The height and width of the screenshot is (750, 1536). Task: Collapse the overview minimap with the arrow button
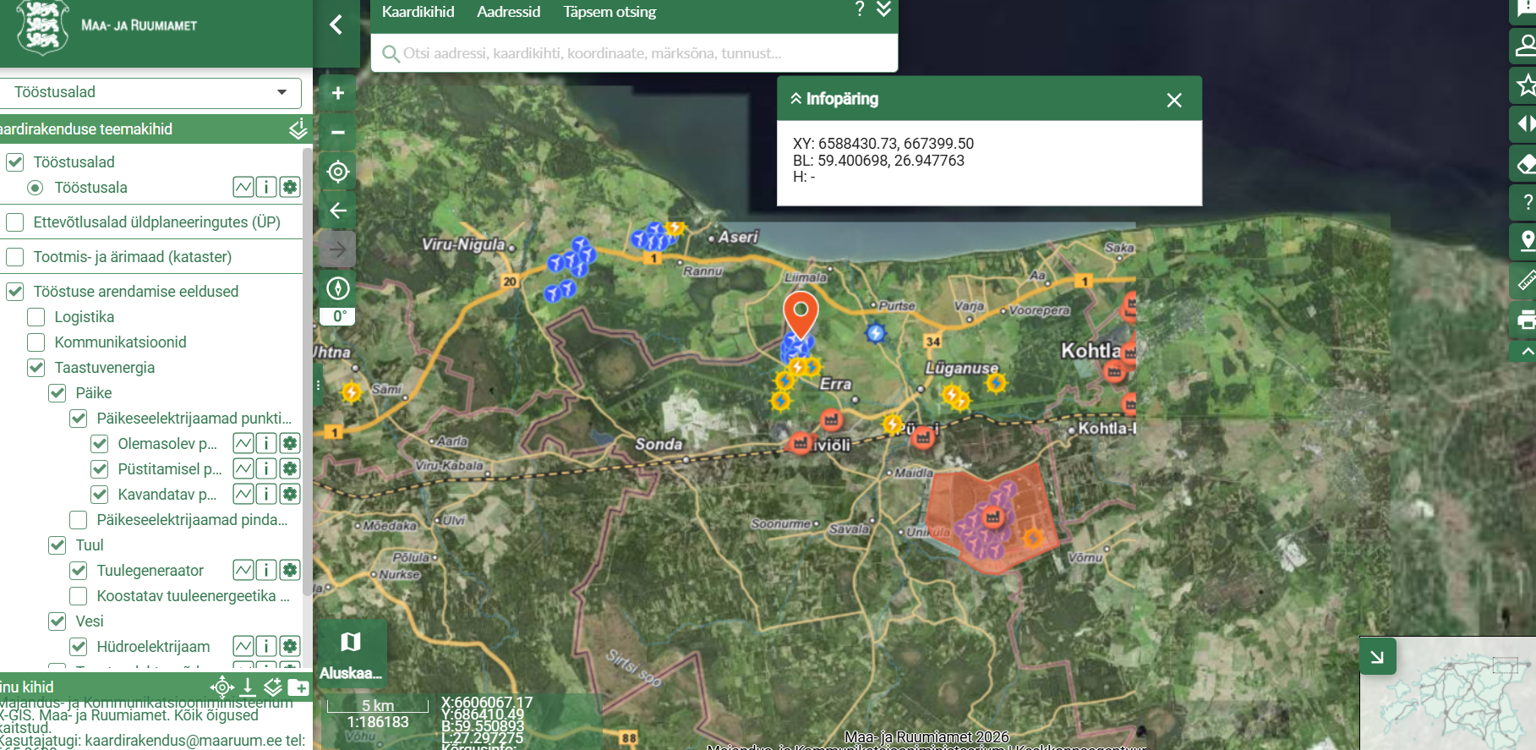tap(1377, 657)
